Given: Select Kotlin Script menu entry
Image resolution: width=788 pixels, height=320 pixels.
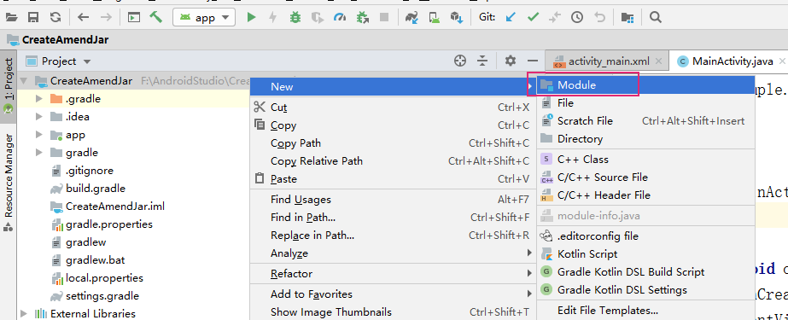Looking at the screenshot, I should [645, 254].
